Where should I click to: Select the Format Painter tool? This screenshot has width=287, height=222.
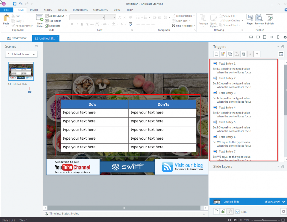click(22, 26)
